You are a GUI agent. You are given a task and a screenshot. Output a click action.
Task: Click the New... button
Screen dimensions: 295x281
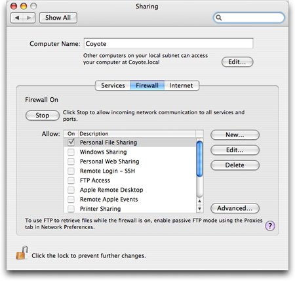[235, 135]
